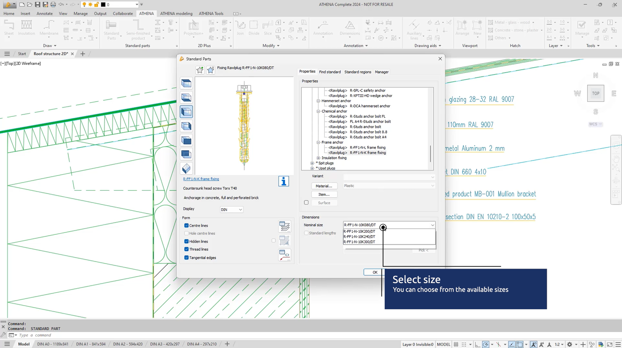The width and height of the screenshot is (622, 348).
Task: Click the TOP face of the ViewCube
Action: [x=596, y=93]
